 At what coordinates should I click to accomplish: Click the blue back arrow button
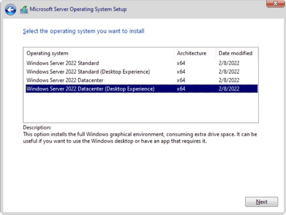tap(10, 10)
